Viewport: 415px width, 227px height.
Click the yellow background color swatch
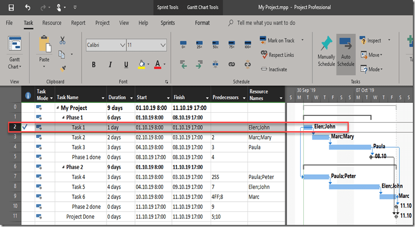(141, 64)
